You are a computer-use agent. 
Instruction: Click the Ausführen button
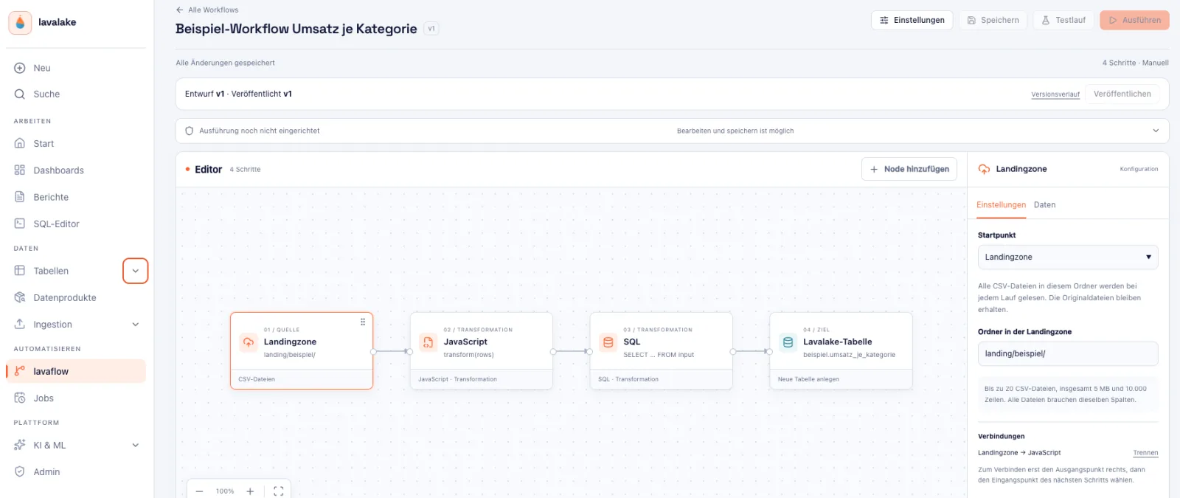pos(1134,21)
